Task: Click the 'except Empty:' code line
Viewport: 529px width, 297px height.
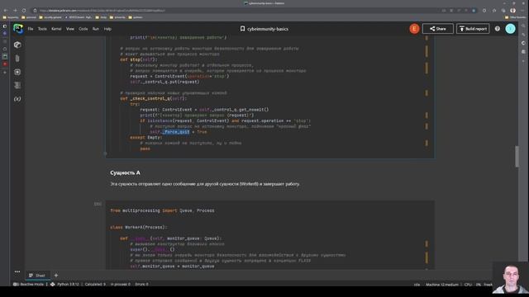Action: pyautogui.click(x=146, y=138)
